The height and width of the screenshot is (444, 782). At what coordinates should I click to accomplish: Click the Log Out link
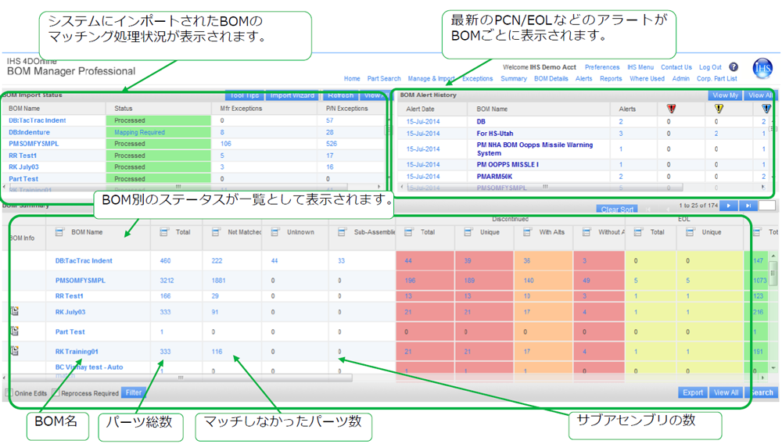[710, 67]
